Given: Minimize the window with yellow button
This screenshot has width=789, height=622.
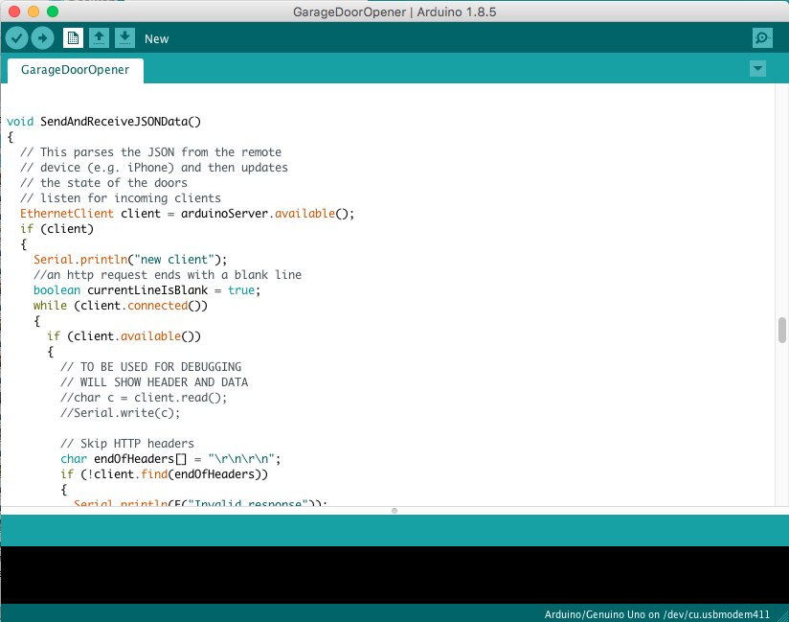Looking at the screenshot, I should pyautogui.click(x=34, y=12).
